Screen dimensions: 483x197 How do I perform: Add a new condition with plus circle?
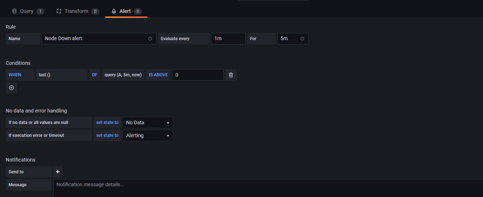[11, 88]
